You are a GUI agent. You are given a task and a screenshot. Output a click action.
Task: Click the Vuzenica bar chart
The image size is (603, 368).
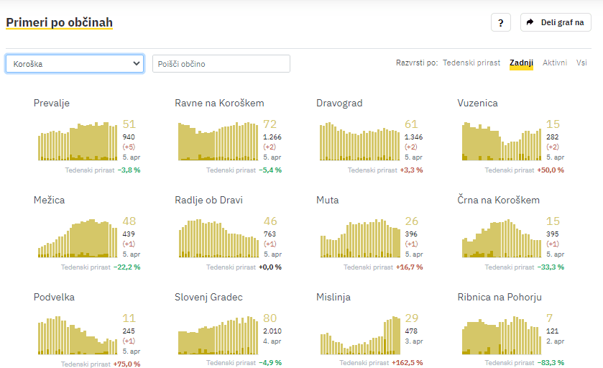(x=501, y=141)
